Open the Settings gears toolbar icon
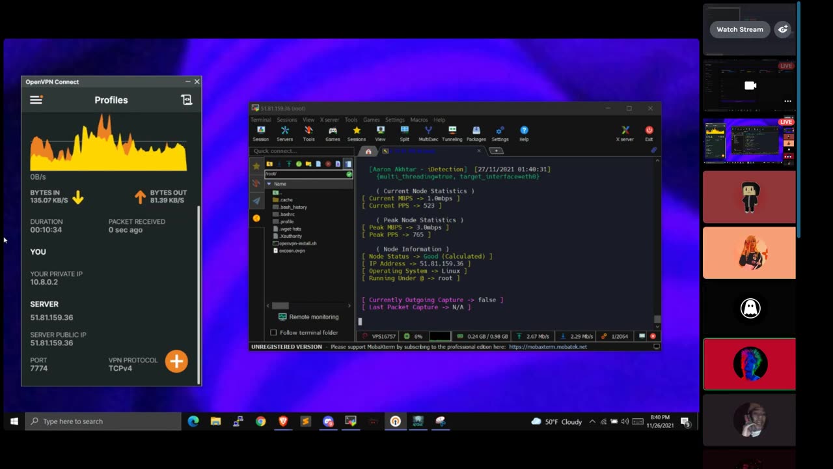The image size is (833, 469). click(500, 134)
